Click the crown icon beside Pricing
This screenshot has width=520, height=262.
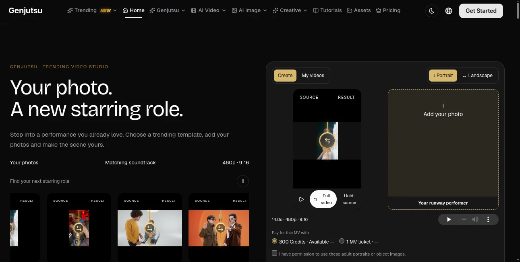tap(379, 10)
